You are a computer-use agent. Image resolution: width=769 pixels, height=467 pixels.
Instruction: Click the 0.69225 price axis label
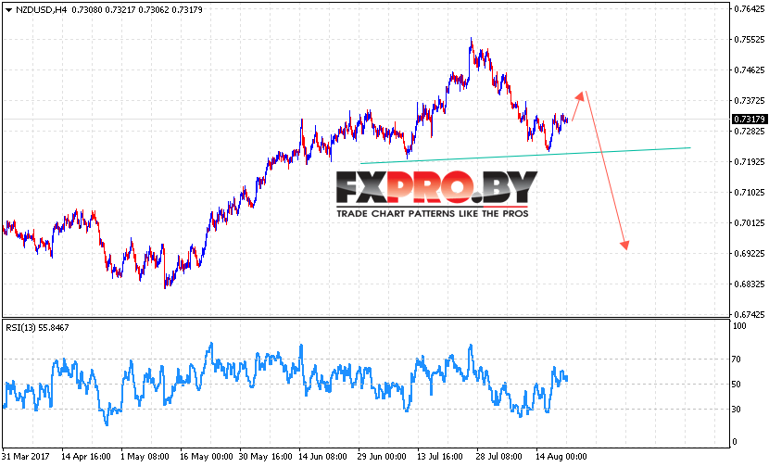pyautogui.click(x=749, y=254)
